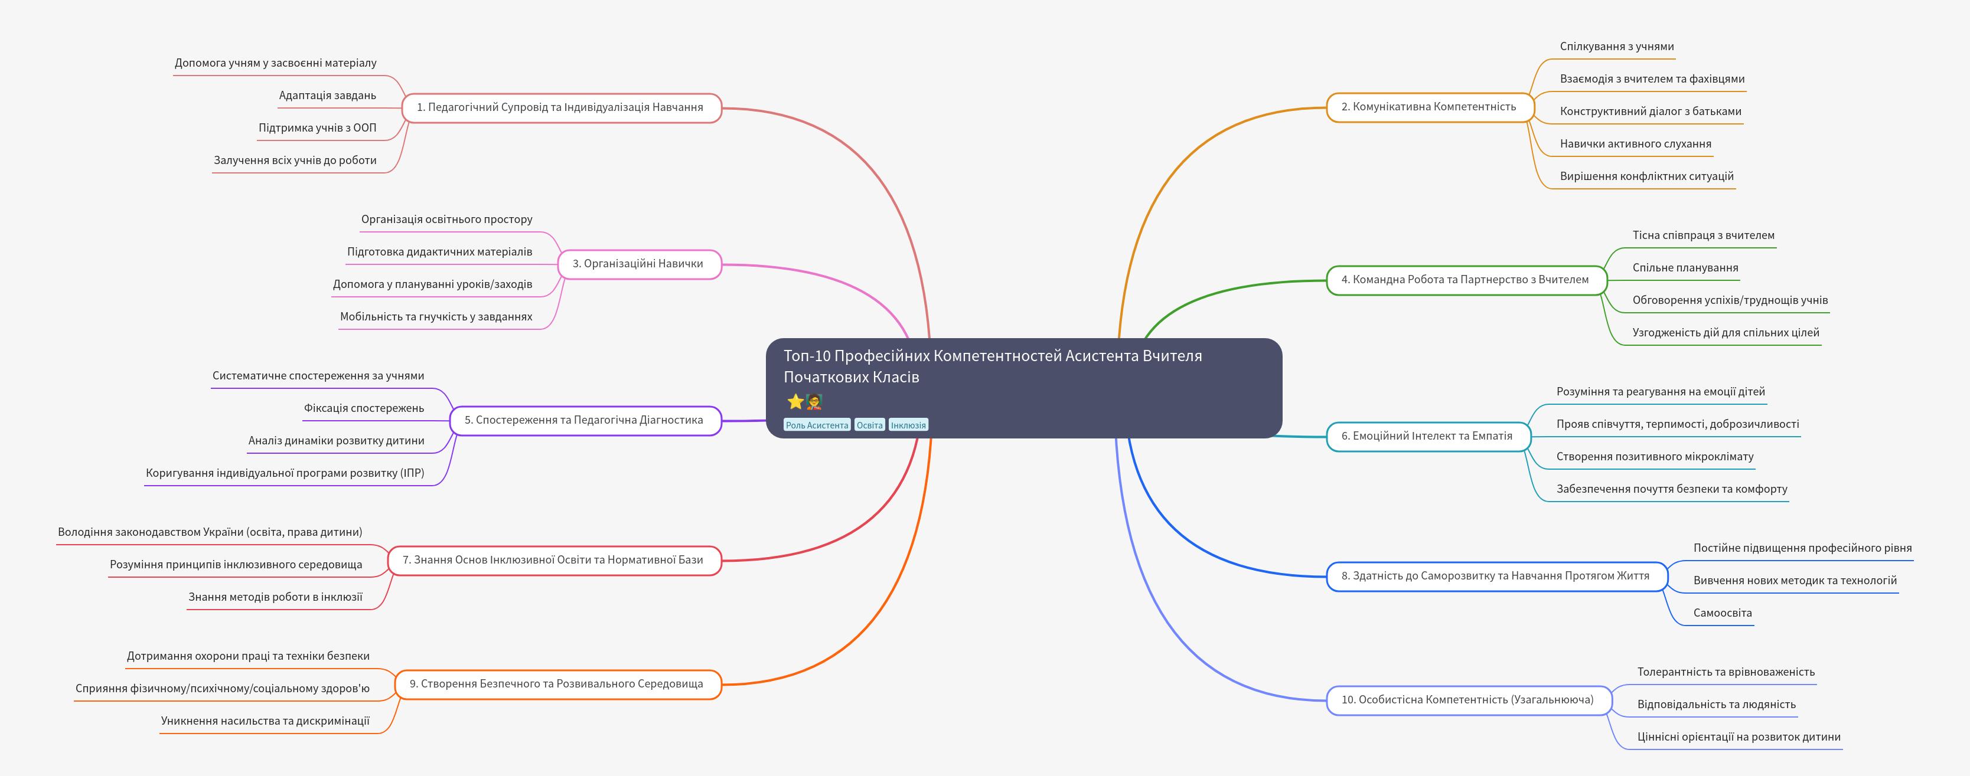Click the 'Інклюзія' tag
Viewport: 1970px width, 776px height.
click(908, 425)
